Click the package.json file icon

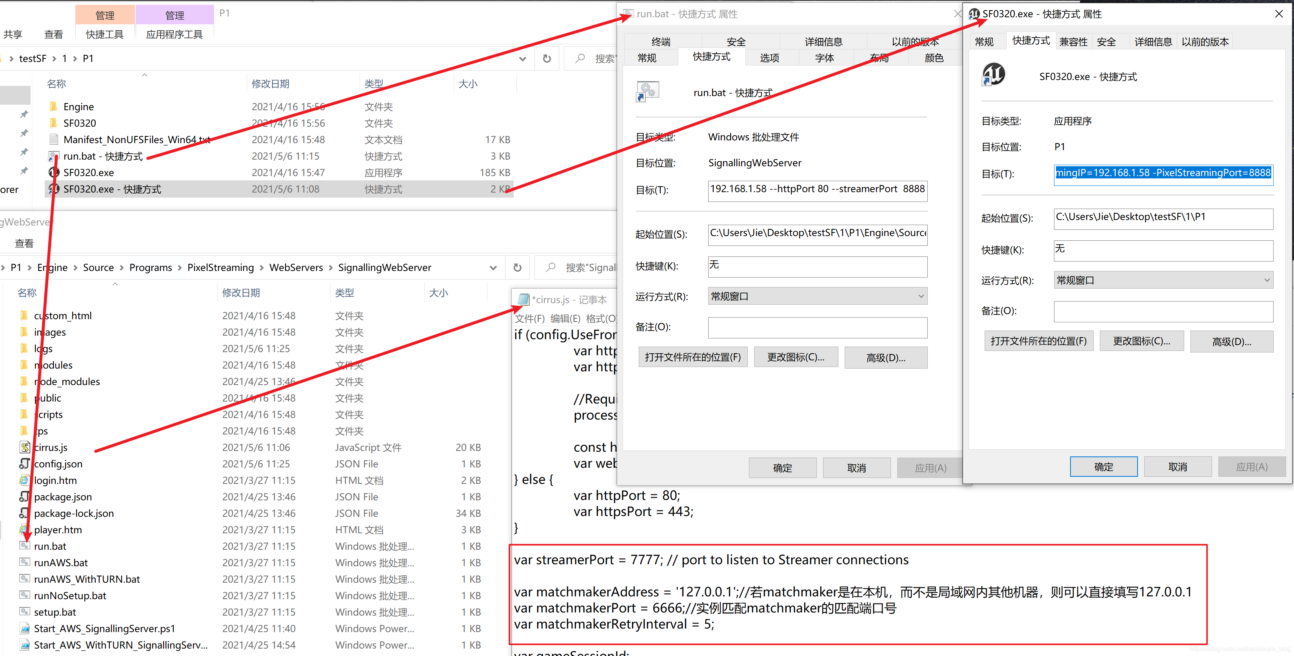pyautogui.click(x=24, y=497)
